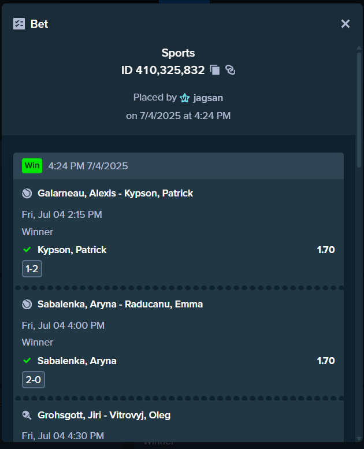
Task: Click the dialog's vertical scrollbar thumb
Action: [359, 110]
